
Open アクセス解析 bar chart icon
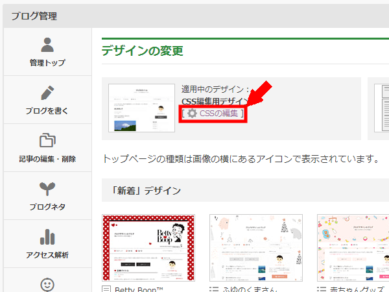click(47, 237)
